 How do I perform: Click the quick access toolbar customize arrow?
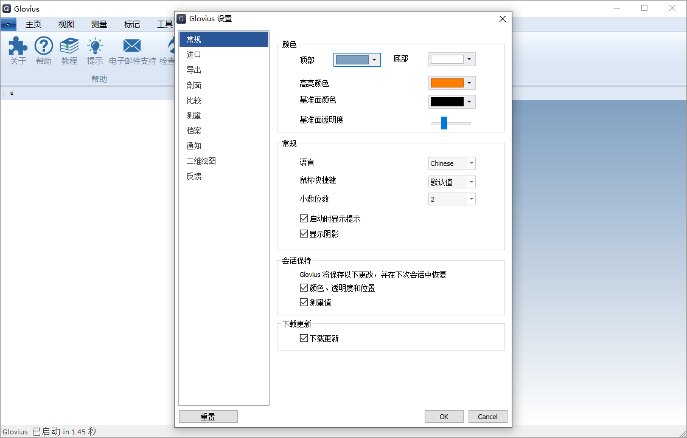click(12, 94)
